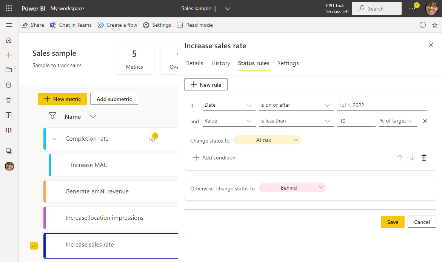Check the checkbox beside Increase sales rate
This screenshot has width=442, height=262.
(34, 245)
